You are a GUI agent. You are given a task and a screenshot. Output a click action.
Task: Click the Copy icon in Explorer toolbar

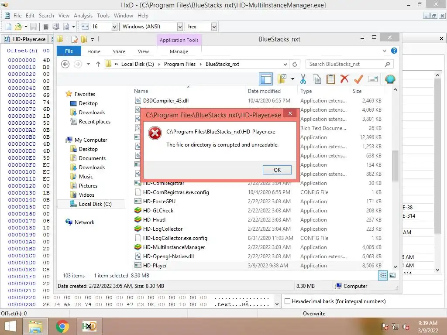pyautogui.click(x=317, y=79)
